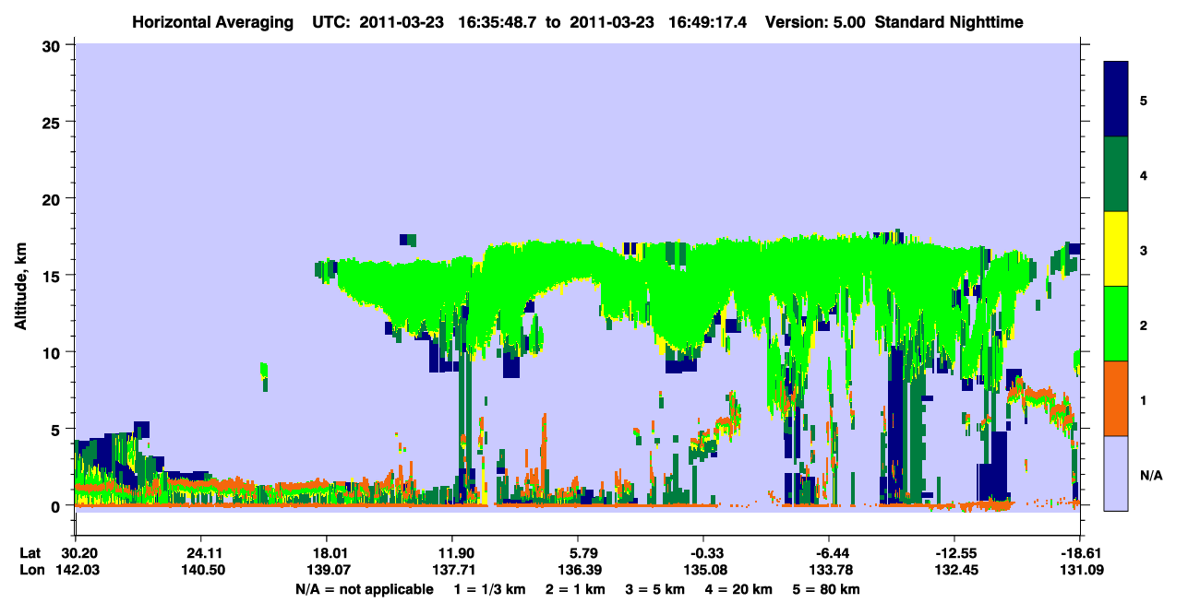Click the longitude value '132.45'

point(954,571)
